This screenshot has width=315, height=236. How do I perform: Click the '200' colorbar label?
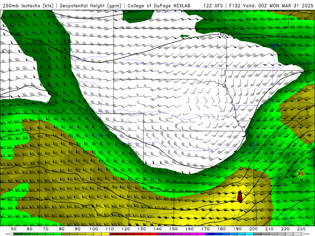coord(253,229)
